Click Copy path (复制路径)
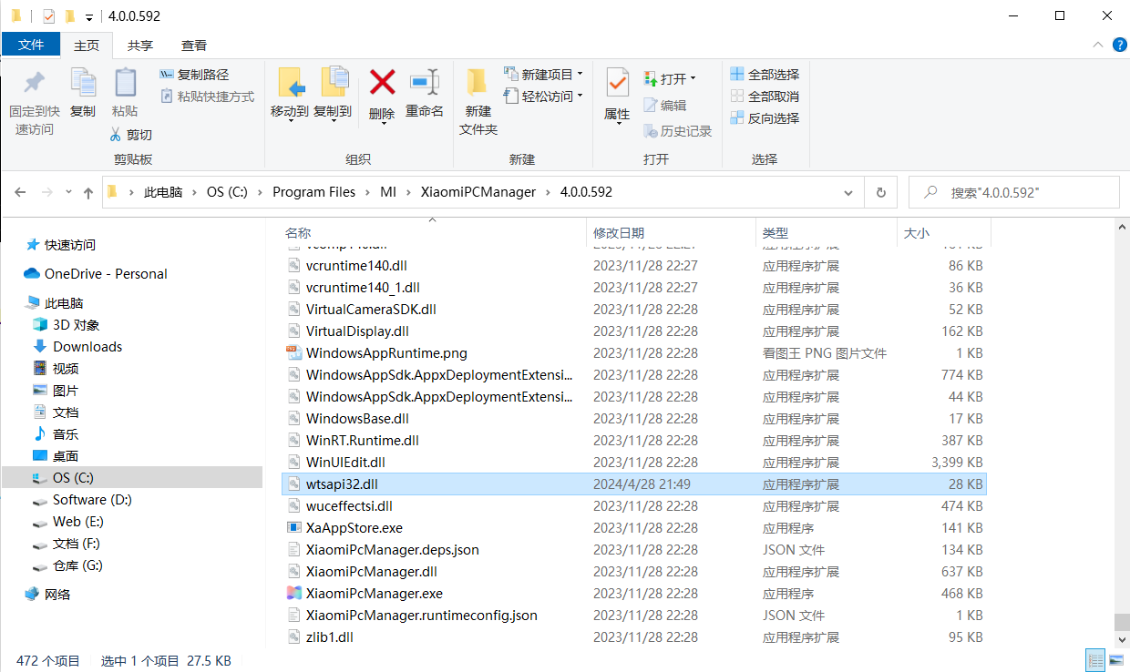Viewport: 1130px width, 672px height. tap(194, 75)
